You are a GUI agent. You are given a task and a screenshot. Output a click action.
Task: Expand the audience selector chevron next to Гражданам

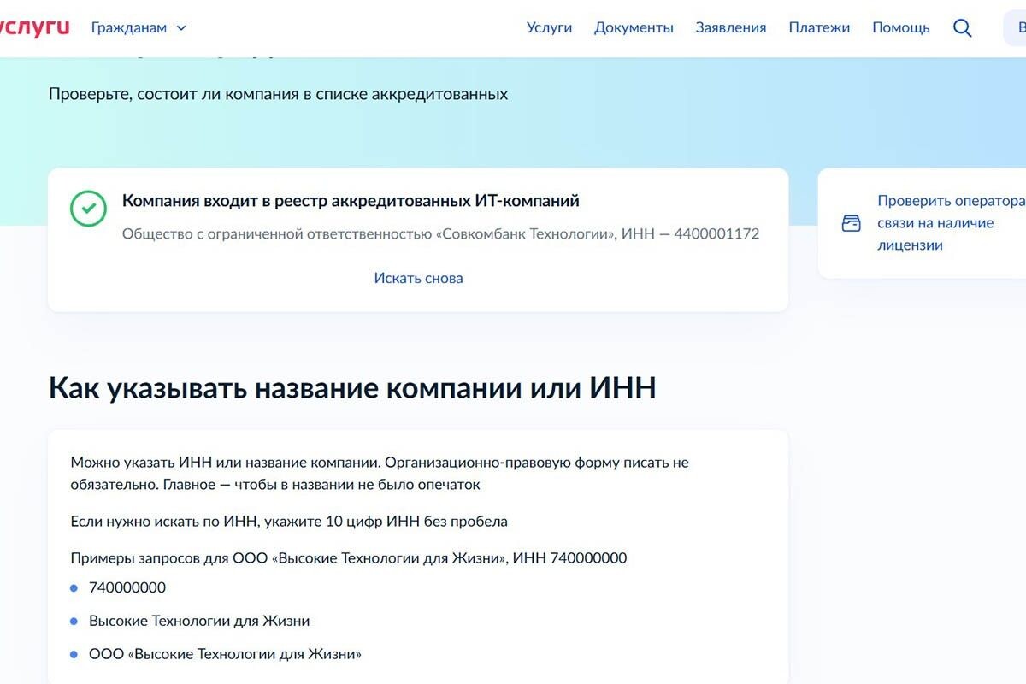180,27
